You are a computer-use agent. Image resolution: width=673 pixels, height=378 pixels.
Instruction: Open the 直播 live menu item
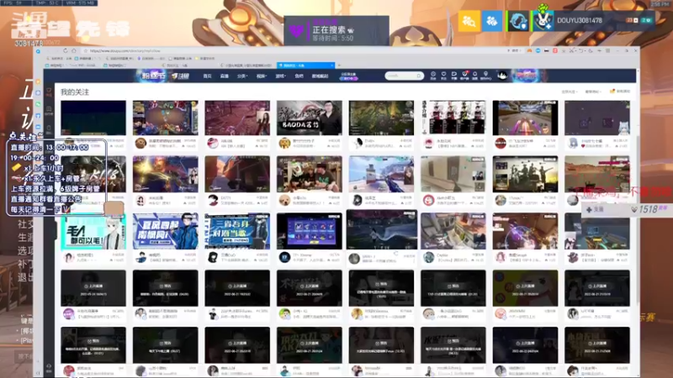pos(225,76)
